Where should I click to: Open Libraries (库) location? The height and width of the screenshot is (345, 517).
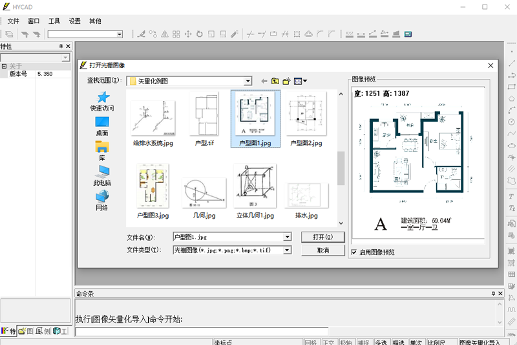102,151
